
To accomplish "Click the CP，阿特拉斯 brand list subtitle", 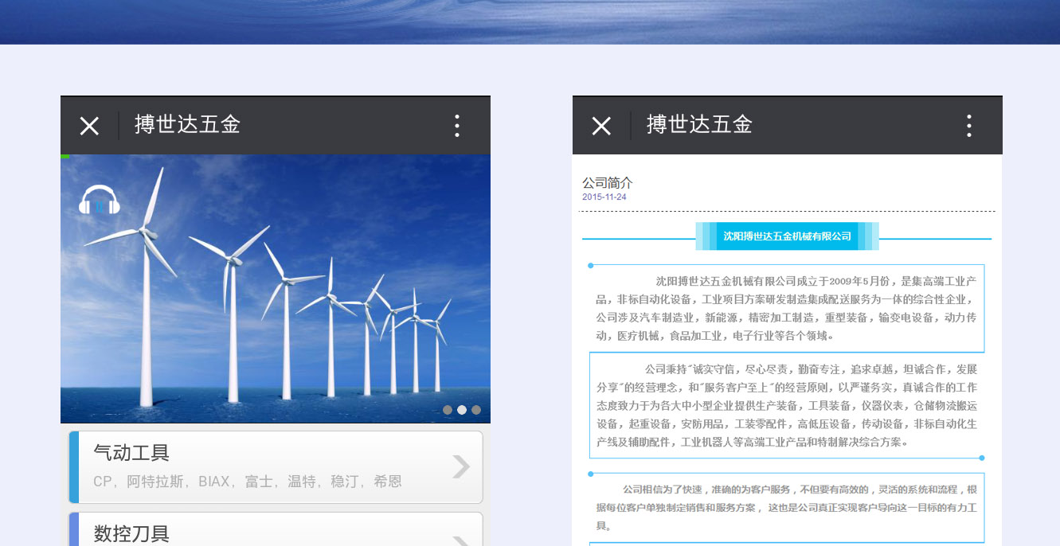I will [x=247, y=482].
